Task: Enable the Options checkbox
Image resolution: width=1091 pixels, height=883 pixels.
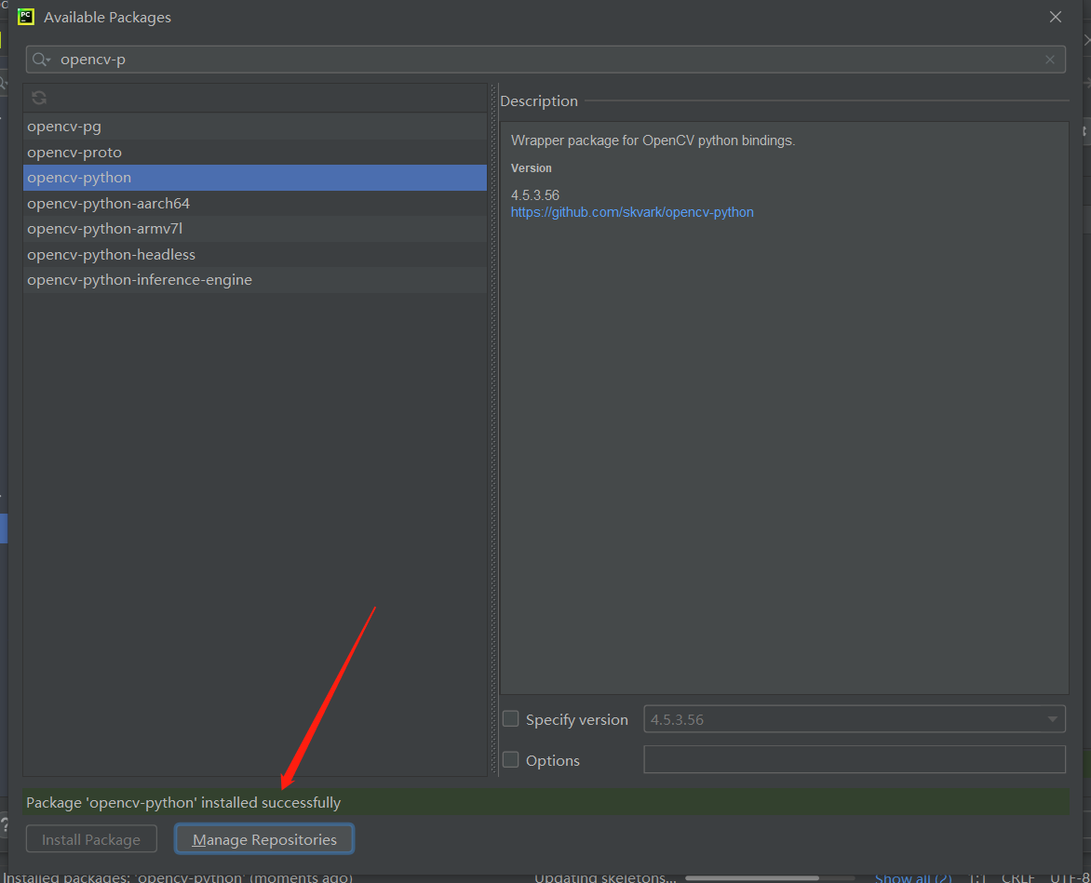Action: point(511,760)
